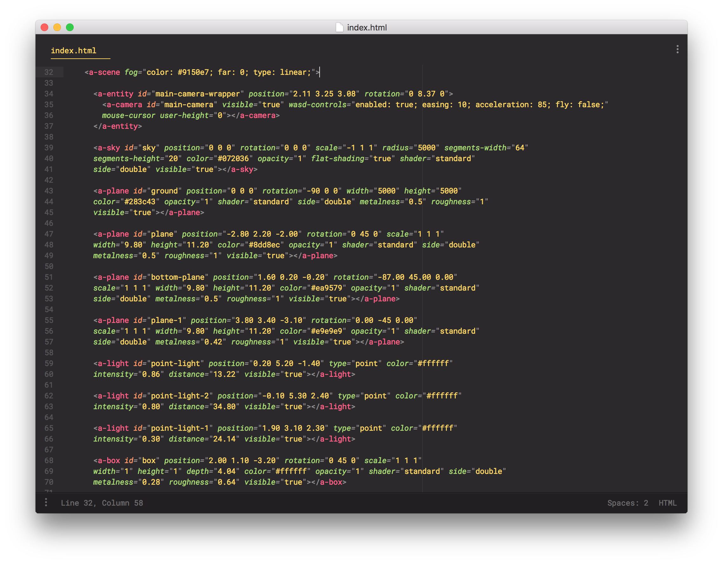The height and width of the screenshot is (564, 723).
Task: Click the metalness value 0.42
Action: [213, 342]
